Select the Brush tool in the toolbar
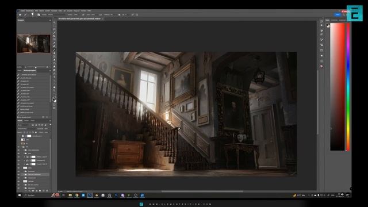 54,49
